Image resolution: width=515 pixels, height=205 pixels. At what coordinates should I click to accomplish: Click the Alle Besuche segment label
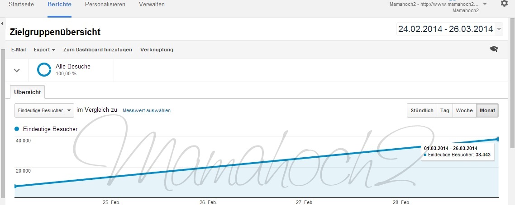73,66
